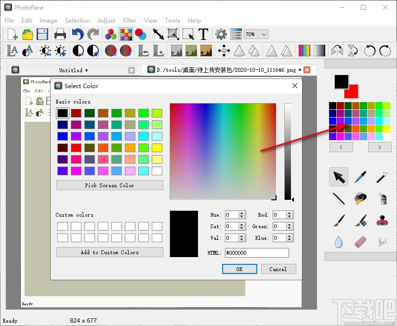Open a file using the folder icon
397x326 pixels.
click(27, 34)
